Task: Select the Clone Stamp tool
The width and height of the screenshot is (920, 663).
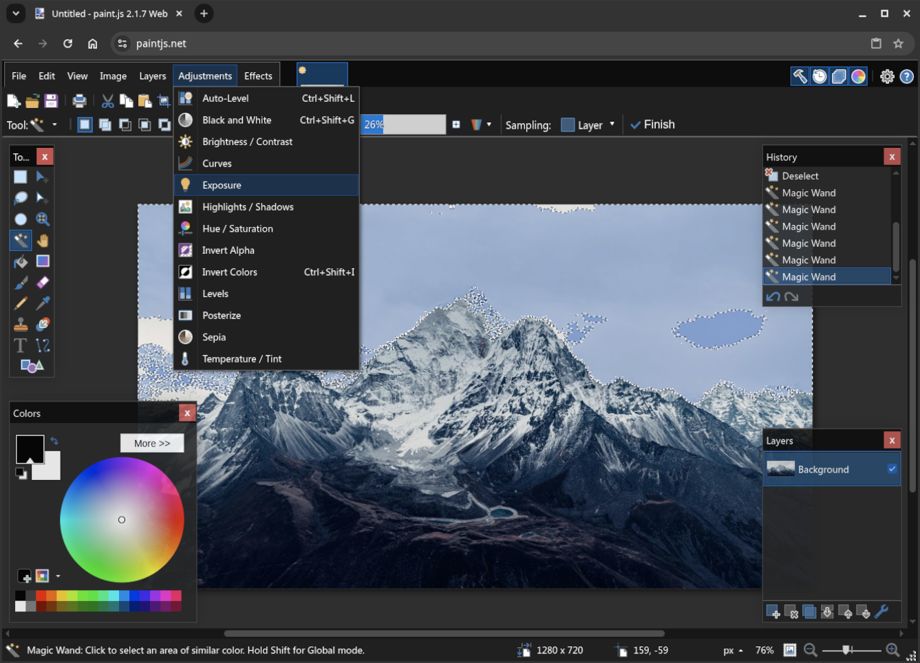Action: click(21, 325)
